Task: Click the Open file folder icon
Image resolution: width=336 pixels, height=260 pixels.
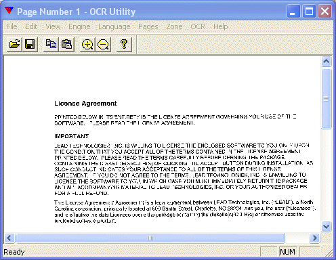Action: [14, 44]
